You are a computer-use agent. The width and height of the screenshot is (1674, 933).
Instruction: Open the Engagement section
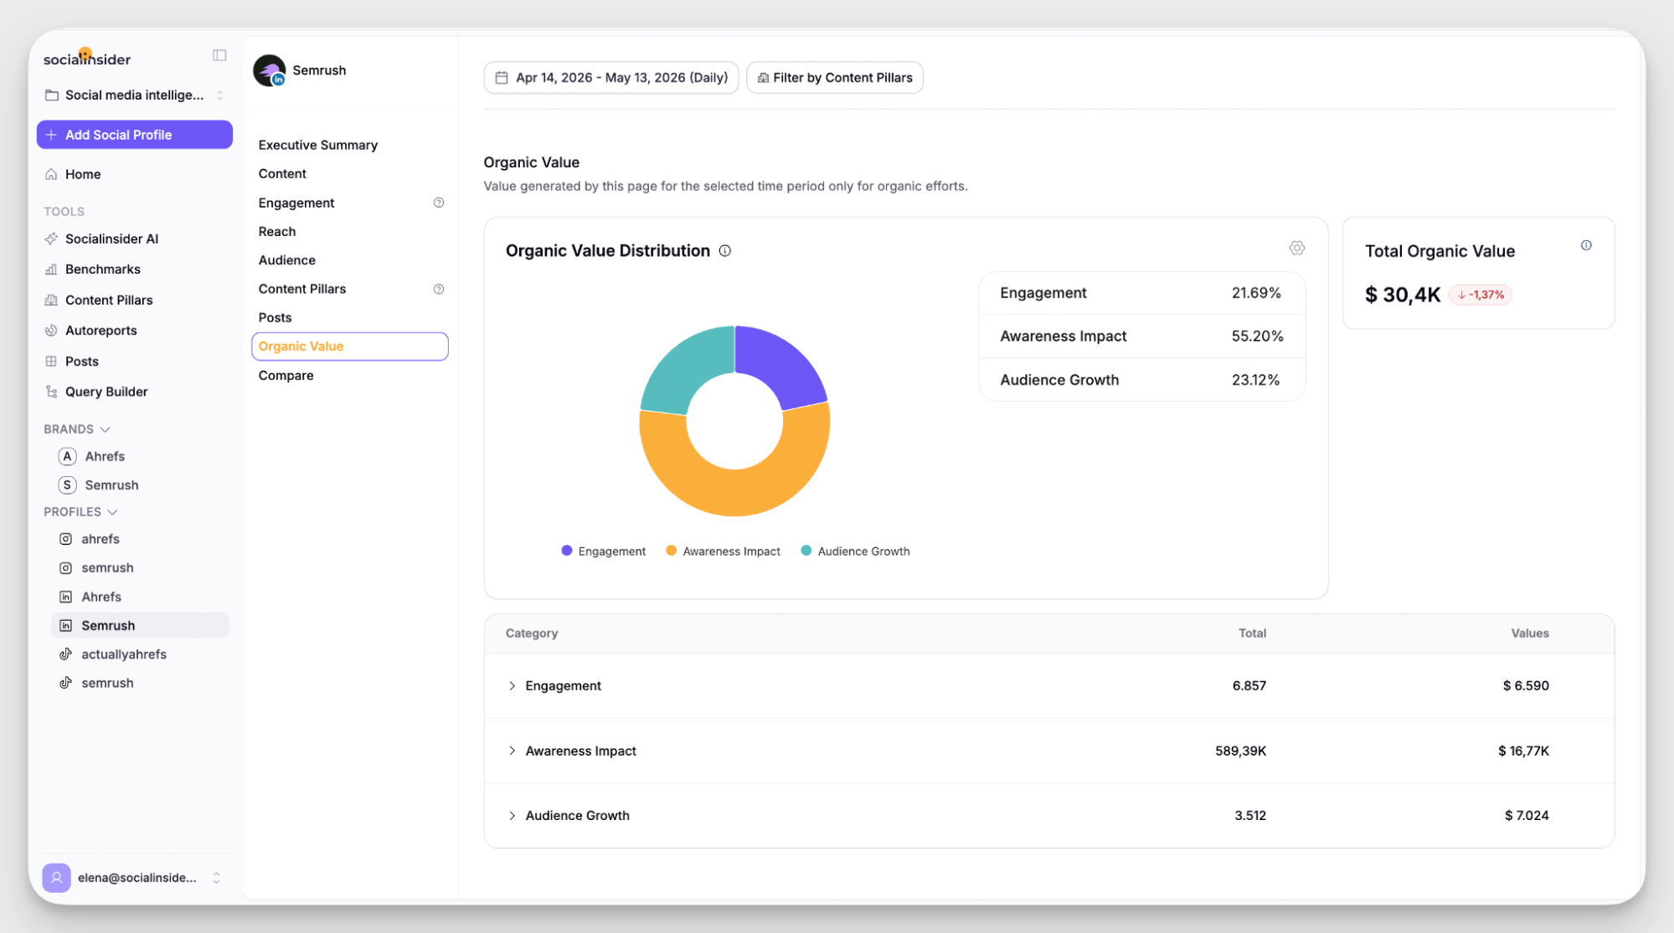pyautogui.click(x=296, y=202)
